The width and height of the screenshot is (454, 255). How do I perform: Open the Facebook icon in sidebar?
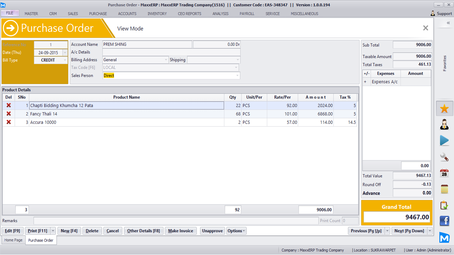coord(444,221)
